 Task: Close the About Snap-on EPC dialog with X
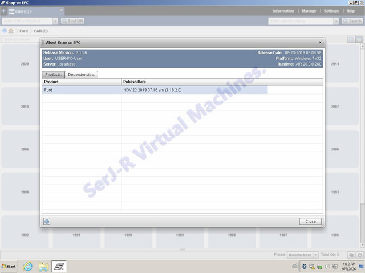point(320,42)
